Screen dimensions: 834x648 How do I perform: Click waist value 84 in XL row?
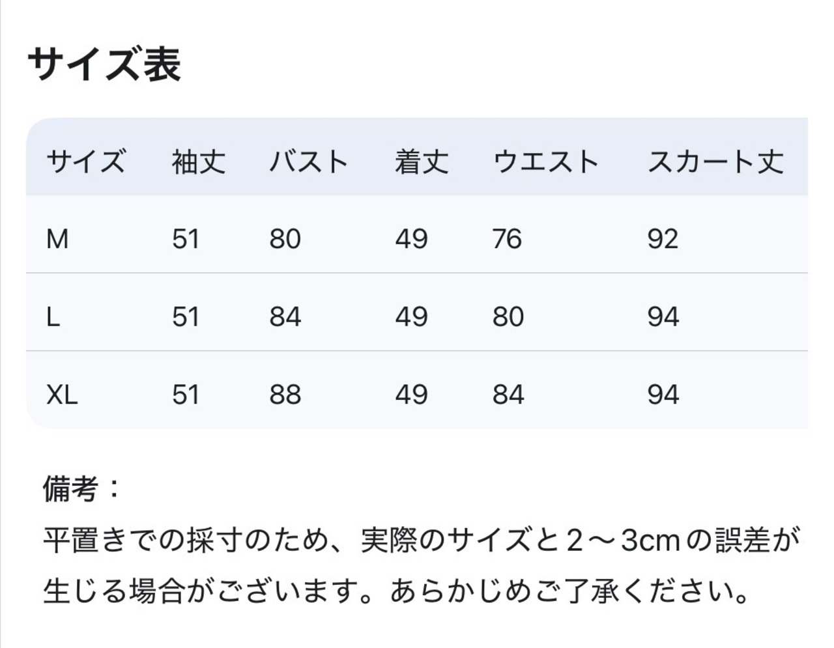[508, 395]
